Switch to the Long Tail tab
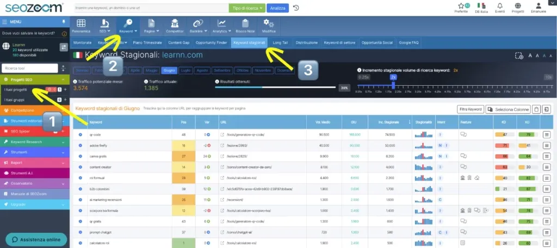 click(x=280, y=42)
